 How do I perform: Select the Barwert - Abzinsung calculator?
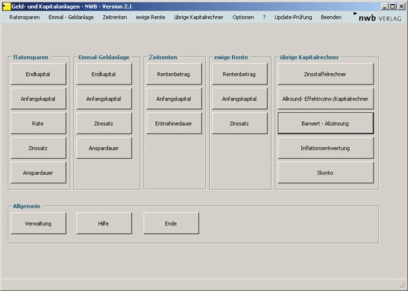(x=325, y=124)
